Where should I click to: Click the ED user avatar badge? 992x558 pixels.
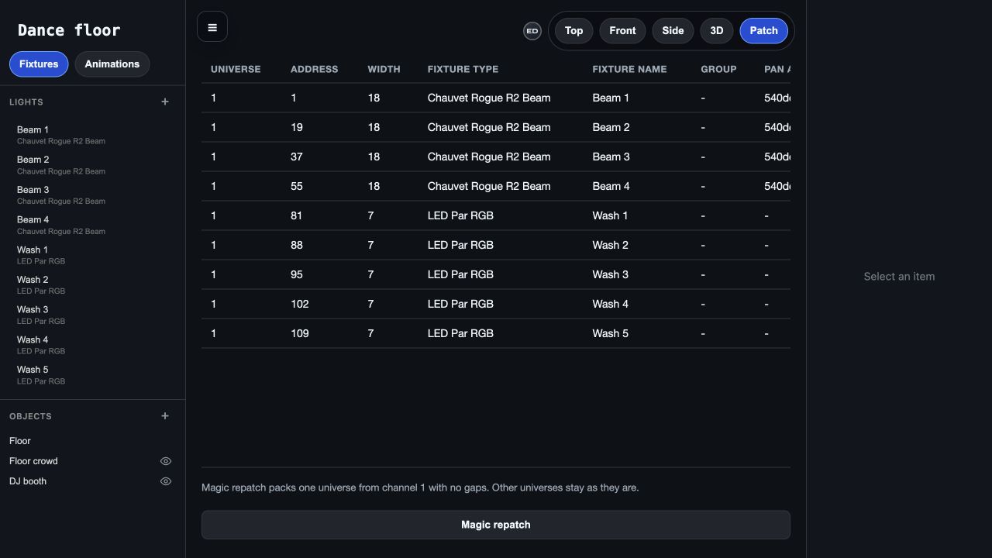tap(532, 31)
